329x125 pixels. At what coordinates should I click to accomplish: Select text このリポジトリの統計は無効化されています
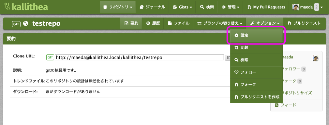(85, 81)
